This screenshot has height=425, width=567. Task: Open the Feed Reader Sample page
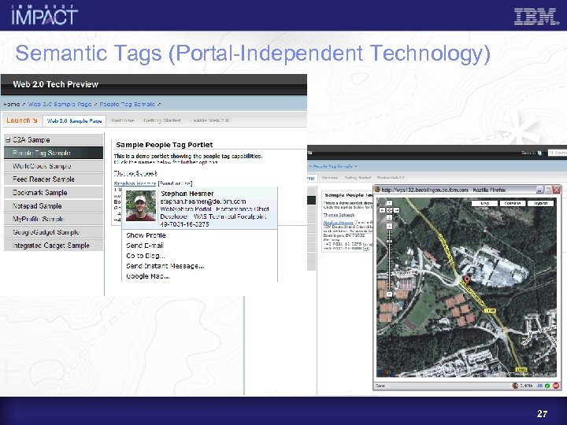[x=54, y=179]
